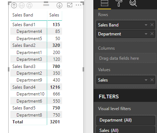This screenshot has width=157, height=133.
Task: Click the Visual level filters label
Action: click(114, 109)
